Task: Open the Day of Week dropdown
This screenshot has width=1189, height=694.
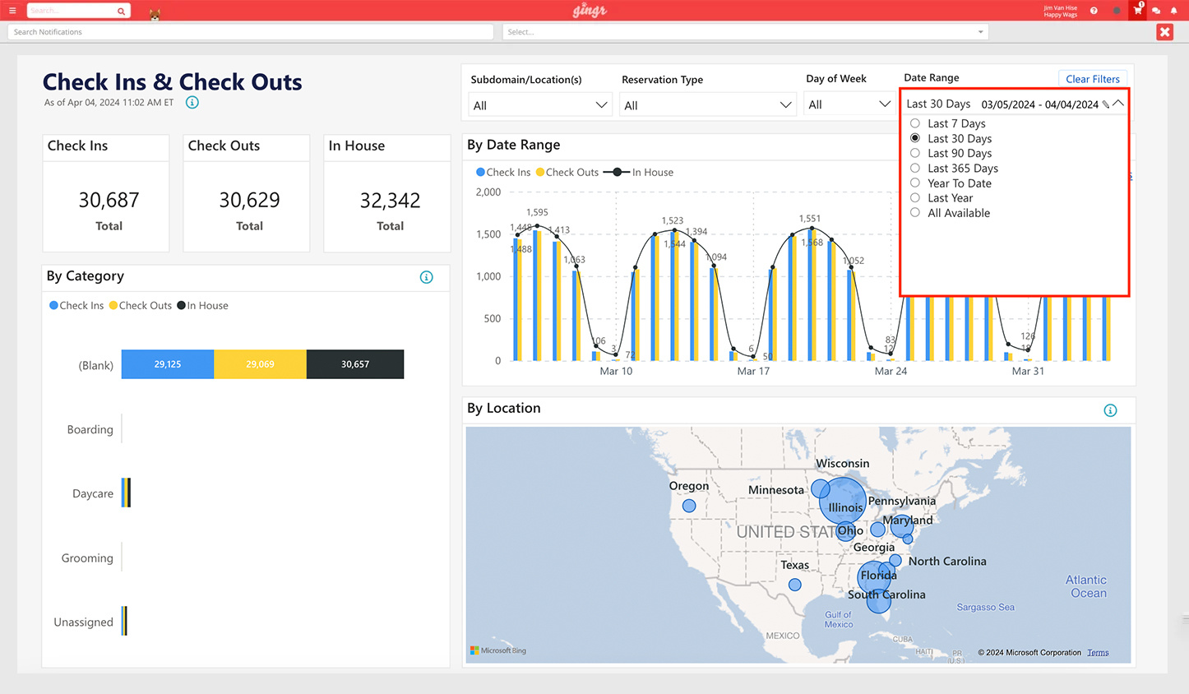Action: click(849, 104)
